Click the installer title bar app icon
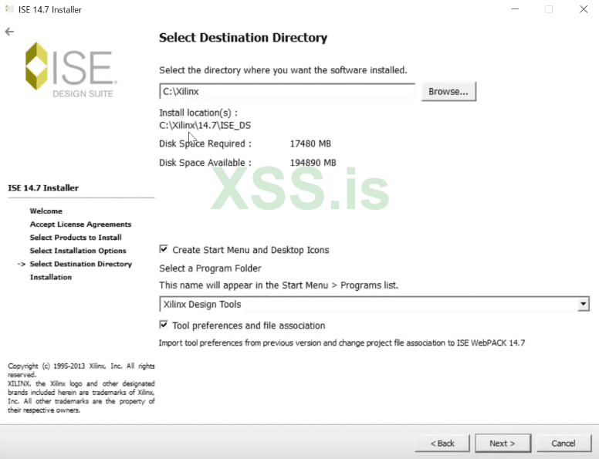 pyautogui.click(x=9, y=9)
